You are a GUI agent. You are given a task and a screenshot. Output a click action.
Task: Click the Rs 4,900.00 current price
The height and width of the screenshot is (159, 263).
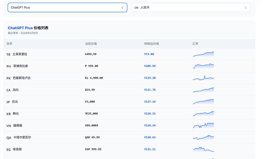[x=94, y=78]
